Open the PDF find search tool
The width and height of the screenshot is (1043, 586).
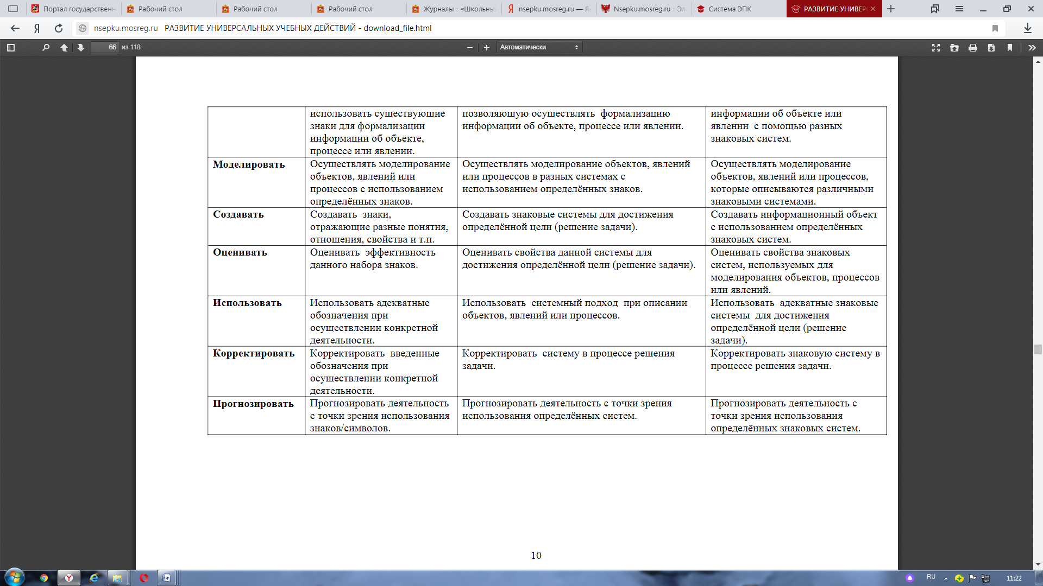pos(46,47)
